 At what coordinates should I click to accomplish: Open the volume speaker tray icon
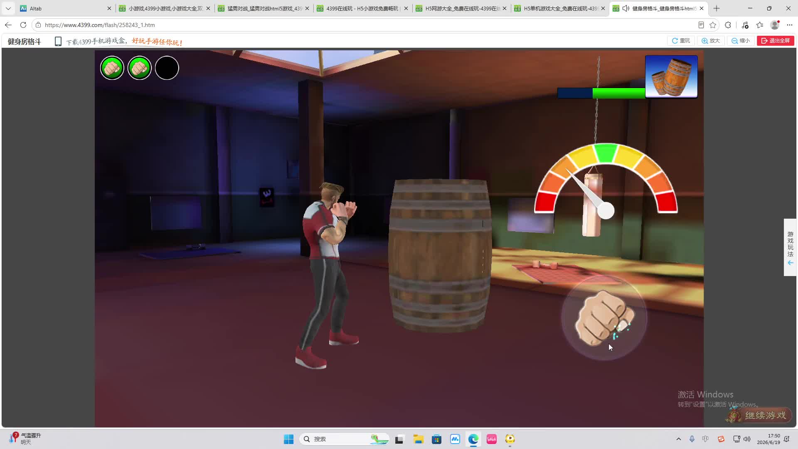coord(747,439)
